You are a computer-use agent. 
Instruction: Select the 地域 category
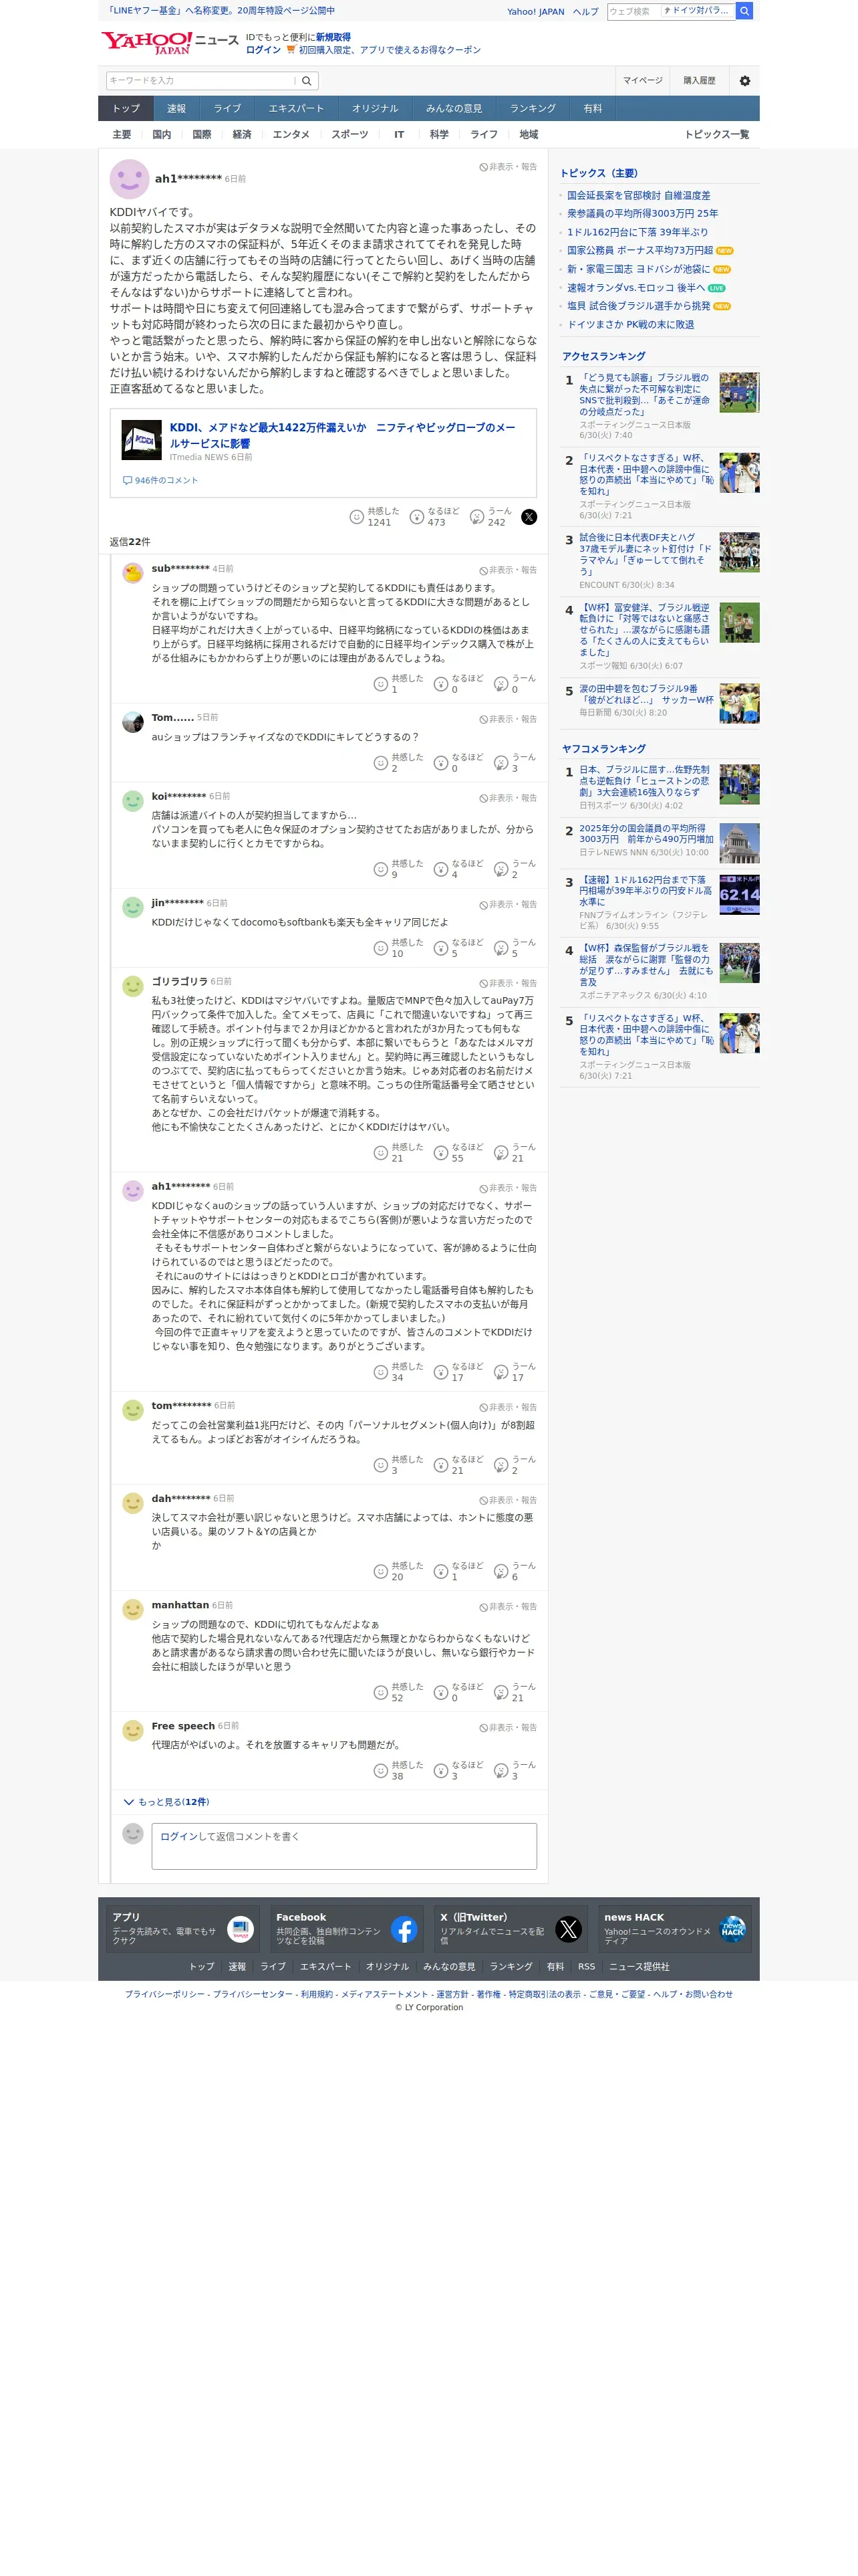(529, 134)
